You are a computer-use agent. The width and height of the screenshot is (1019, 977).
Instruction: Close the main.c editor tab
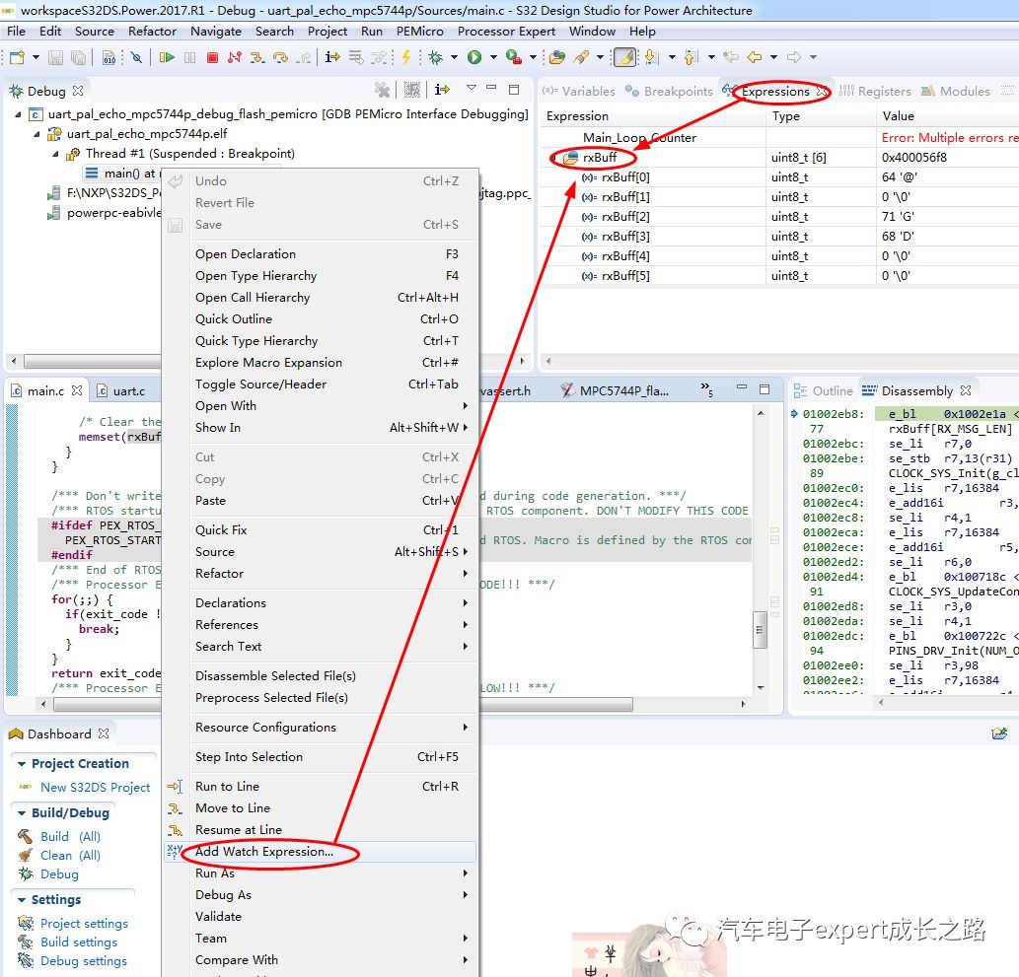[77, 390]
